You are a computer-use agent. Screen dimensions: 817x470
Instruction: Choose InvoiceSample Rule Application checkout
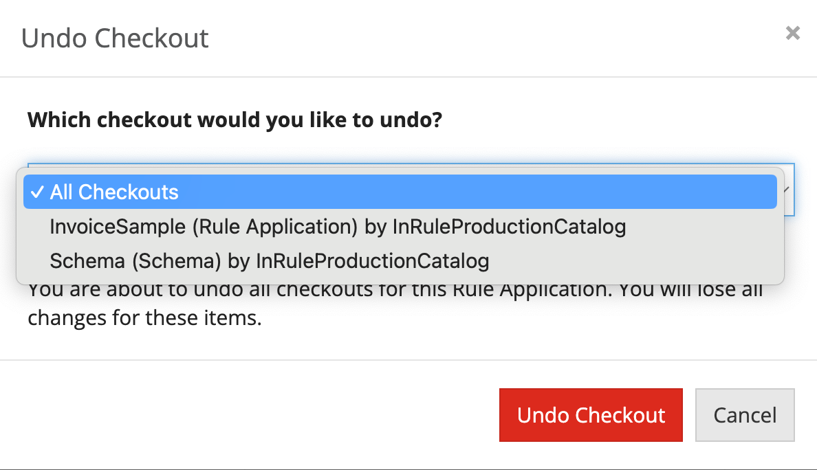point(338,226)
